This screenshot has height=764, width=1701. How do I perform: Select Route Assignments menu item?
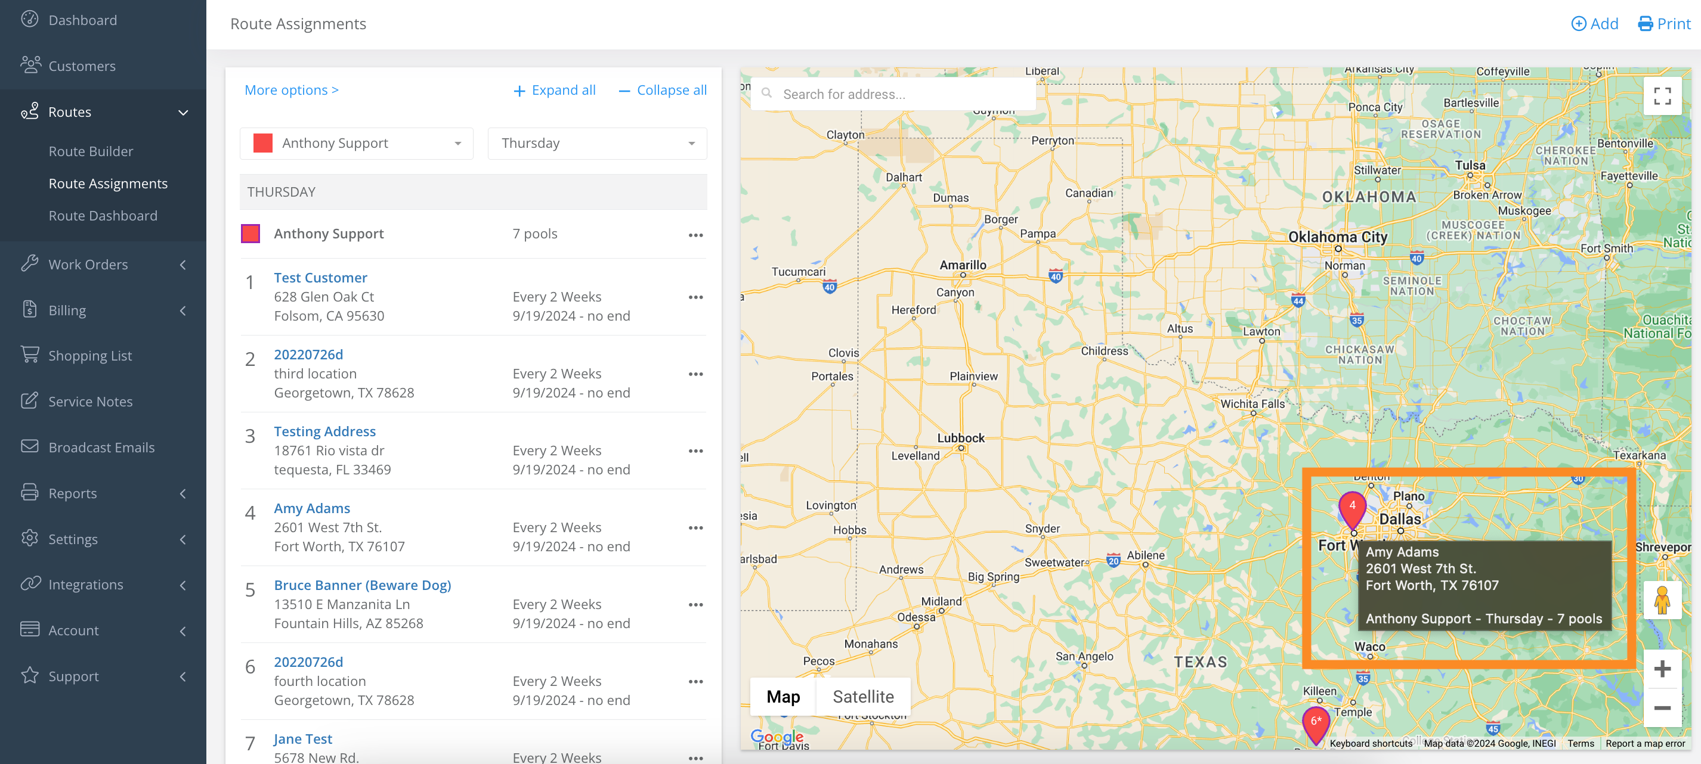click(109, 184)
